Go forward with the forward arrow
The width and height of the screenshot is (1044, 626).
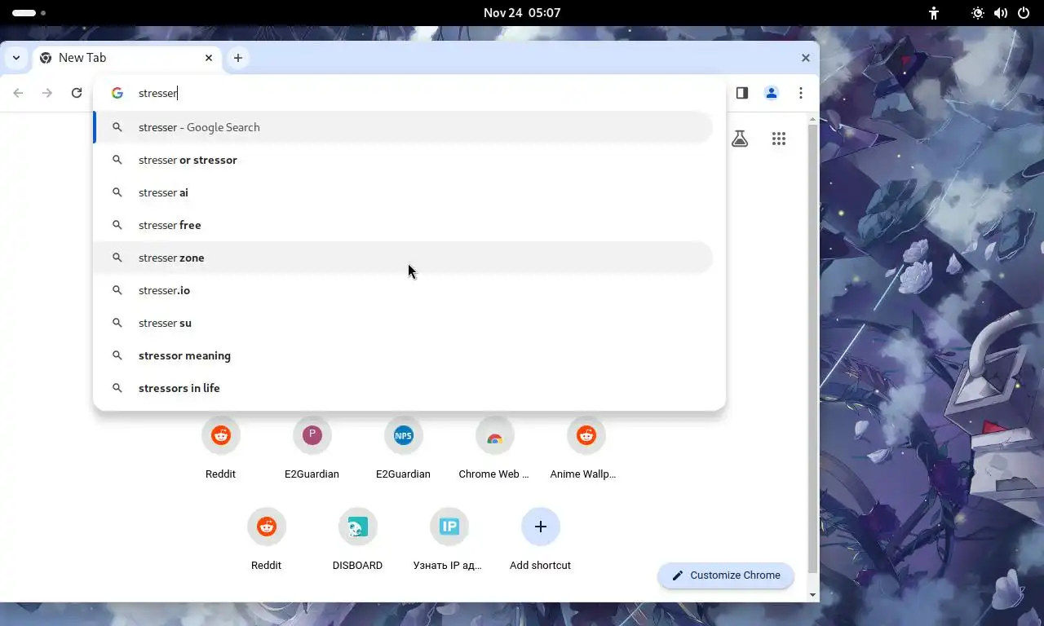[47, 93]
